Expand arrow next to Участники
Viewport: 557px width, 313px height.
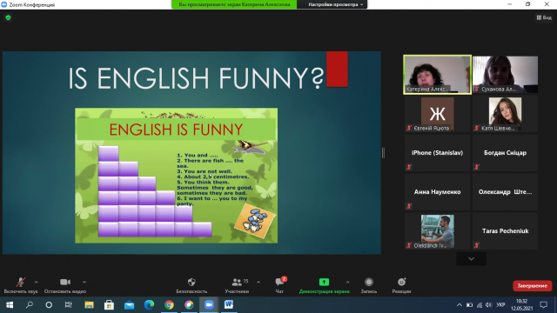(258, 282)
